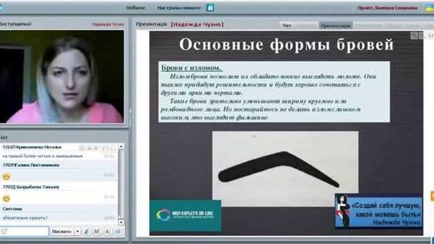Click slide title 'Основные формы бровей'

(286, 44)
